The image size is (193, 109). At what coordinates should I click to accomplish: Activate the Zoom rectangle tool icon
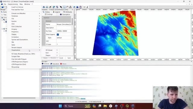[x=64, y=7]
